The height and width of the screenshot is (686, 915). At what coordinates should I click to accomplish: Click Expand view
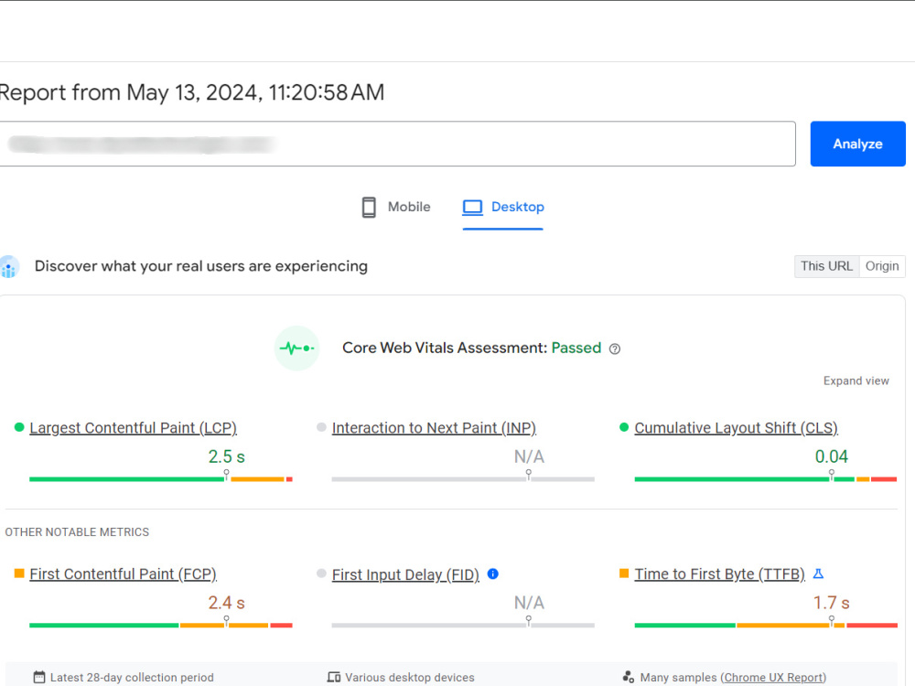(x=856, y=381)
